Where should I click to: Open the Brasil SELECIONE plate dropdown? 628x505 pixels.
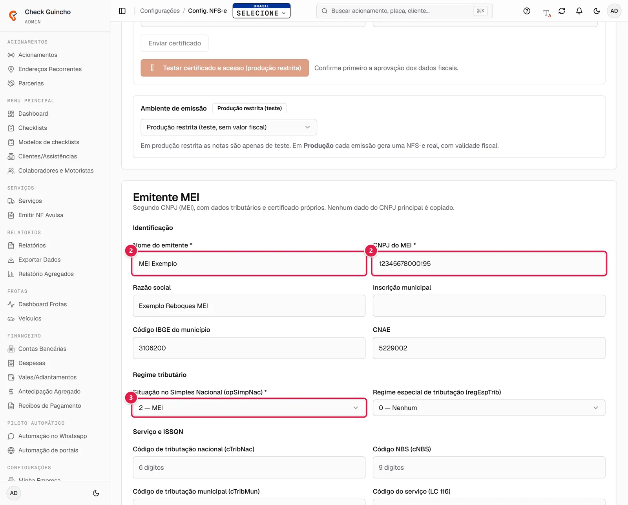(261, 11)
